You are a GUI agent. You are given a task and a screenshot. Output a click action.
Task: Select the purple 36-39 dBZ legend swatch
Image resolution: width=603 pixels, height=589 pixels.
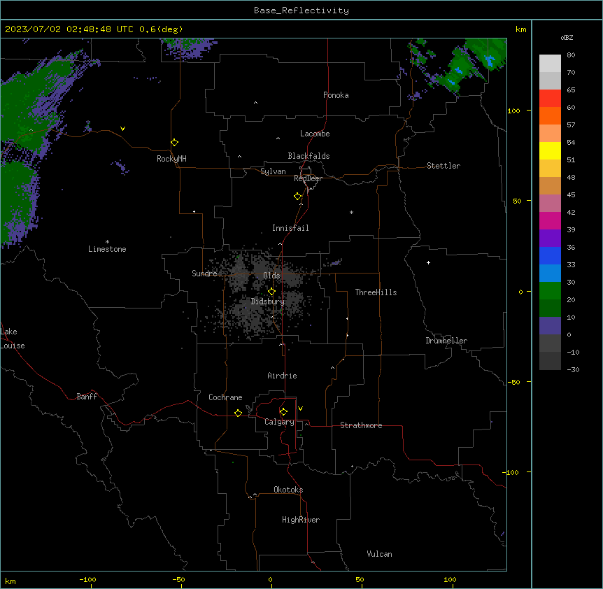coord(550,238)
